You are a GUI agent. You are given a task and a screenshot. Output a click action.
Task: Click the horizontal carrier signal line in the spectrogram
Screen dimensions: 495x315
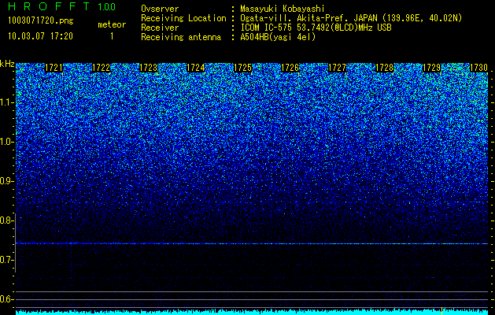coord(252,243)
